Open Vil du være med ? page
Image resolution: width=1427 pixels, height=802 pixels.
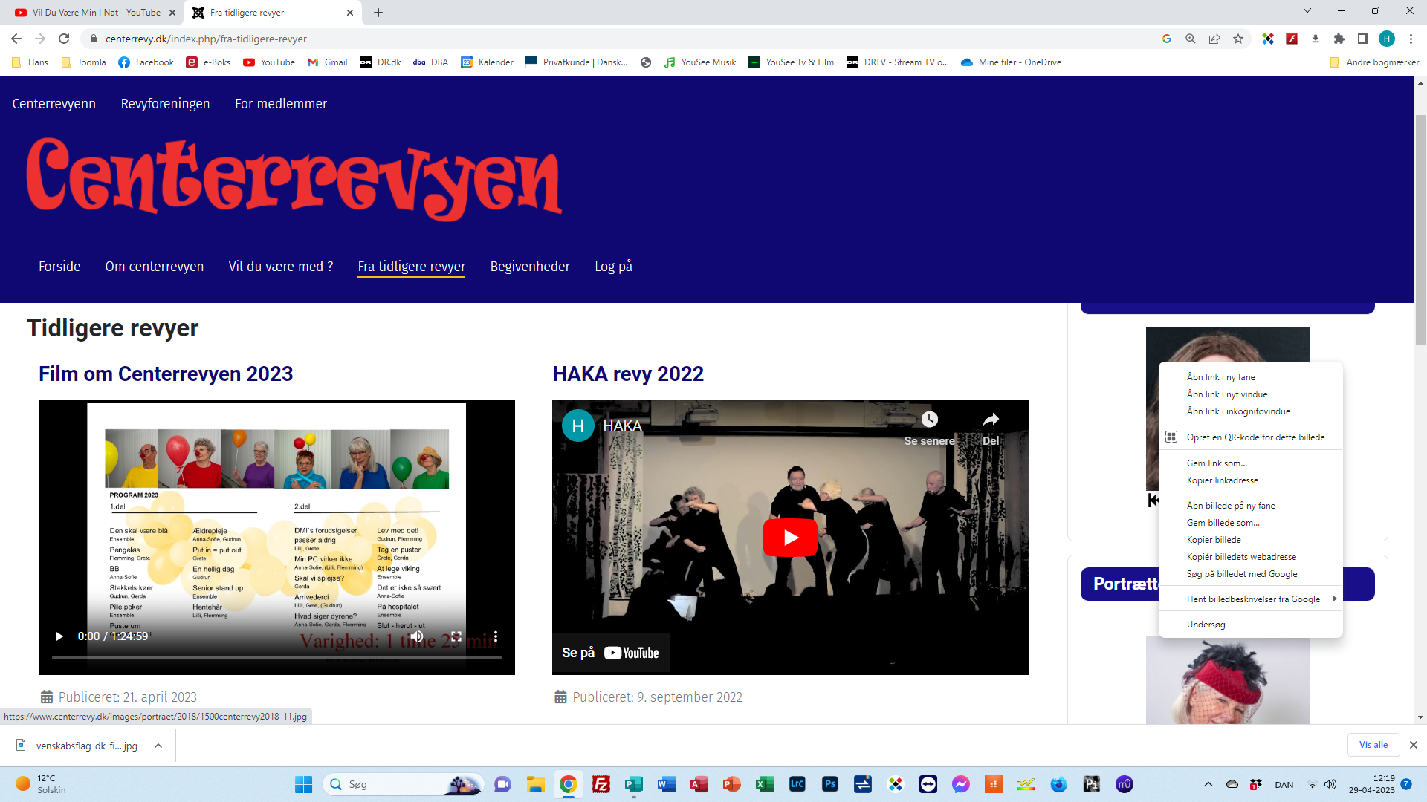[281, 267]
